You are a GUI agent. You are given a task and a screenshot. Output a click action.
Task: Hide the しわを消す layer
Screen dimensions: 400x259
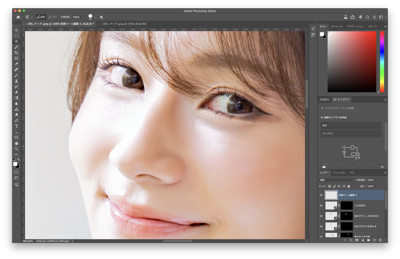(321, 205)
